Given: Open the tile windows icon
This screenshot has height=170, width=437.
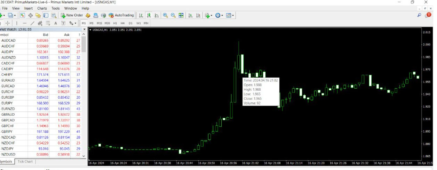Looking at the screenshot, I should click(x=181, y=15).
